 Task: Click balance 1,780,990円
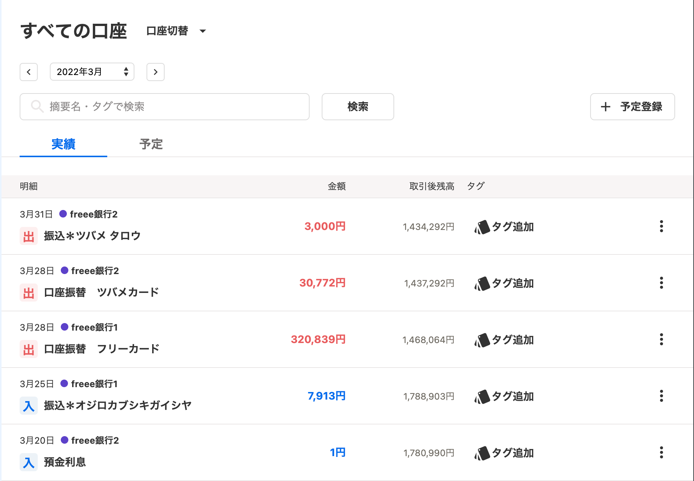coord(429,453)
